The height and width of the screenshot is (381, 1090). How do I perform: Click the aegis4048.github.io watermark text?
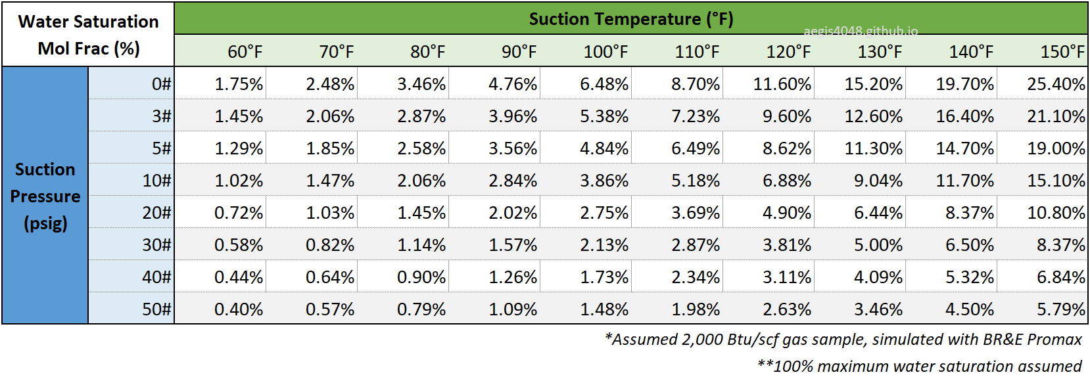click(861, 31)
